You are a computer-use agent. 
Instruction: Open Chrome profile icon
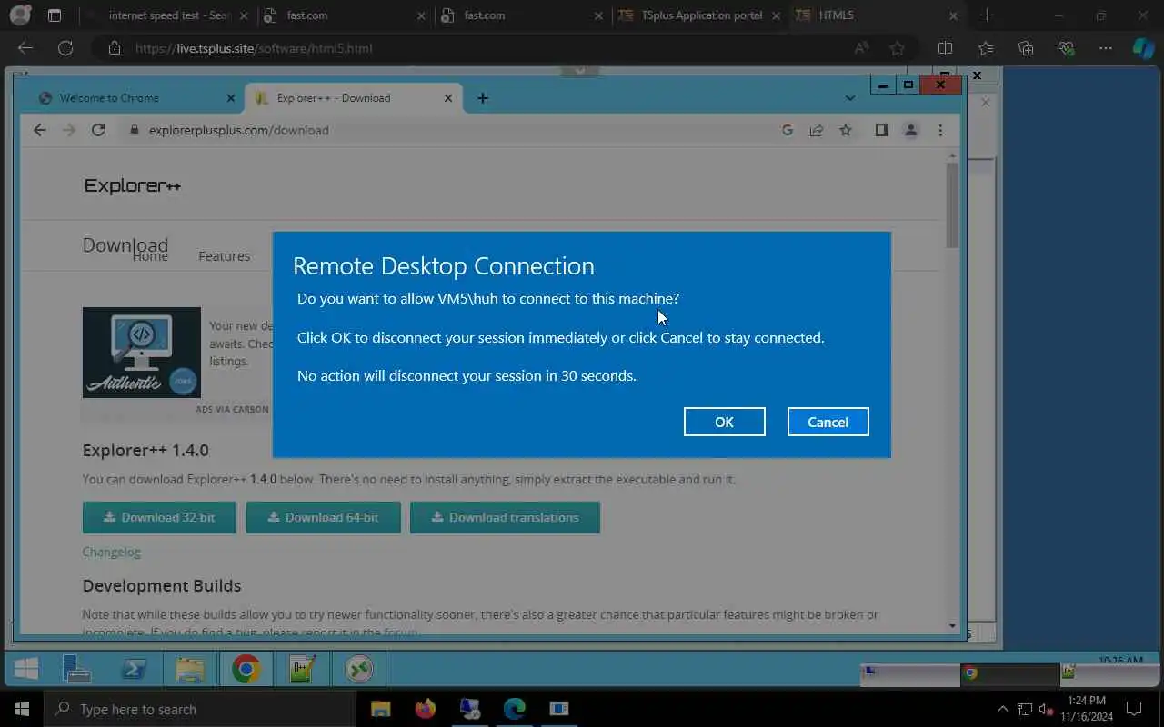click(x=910, y=130)
